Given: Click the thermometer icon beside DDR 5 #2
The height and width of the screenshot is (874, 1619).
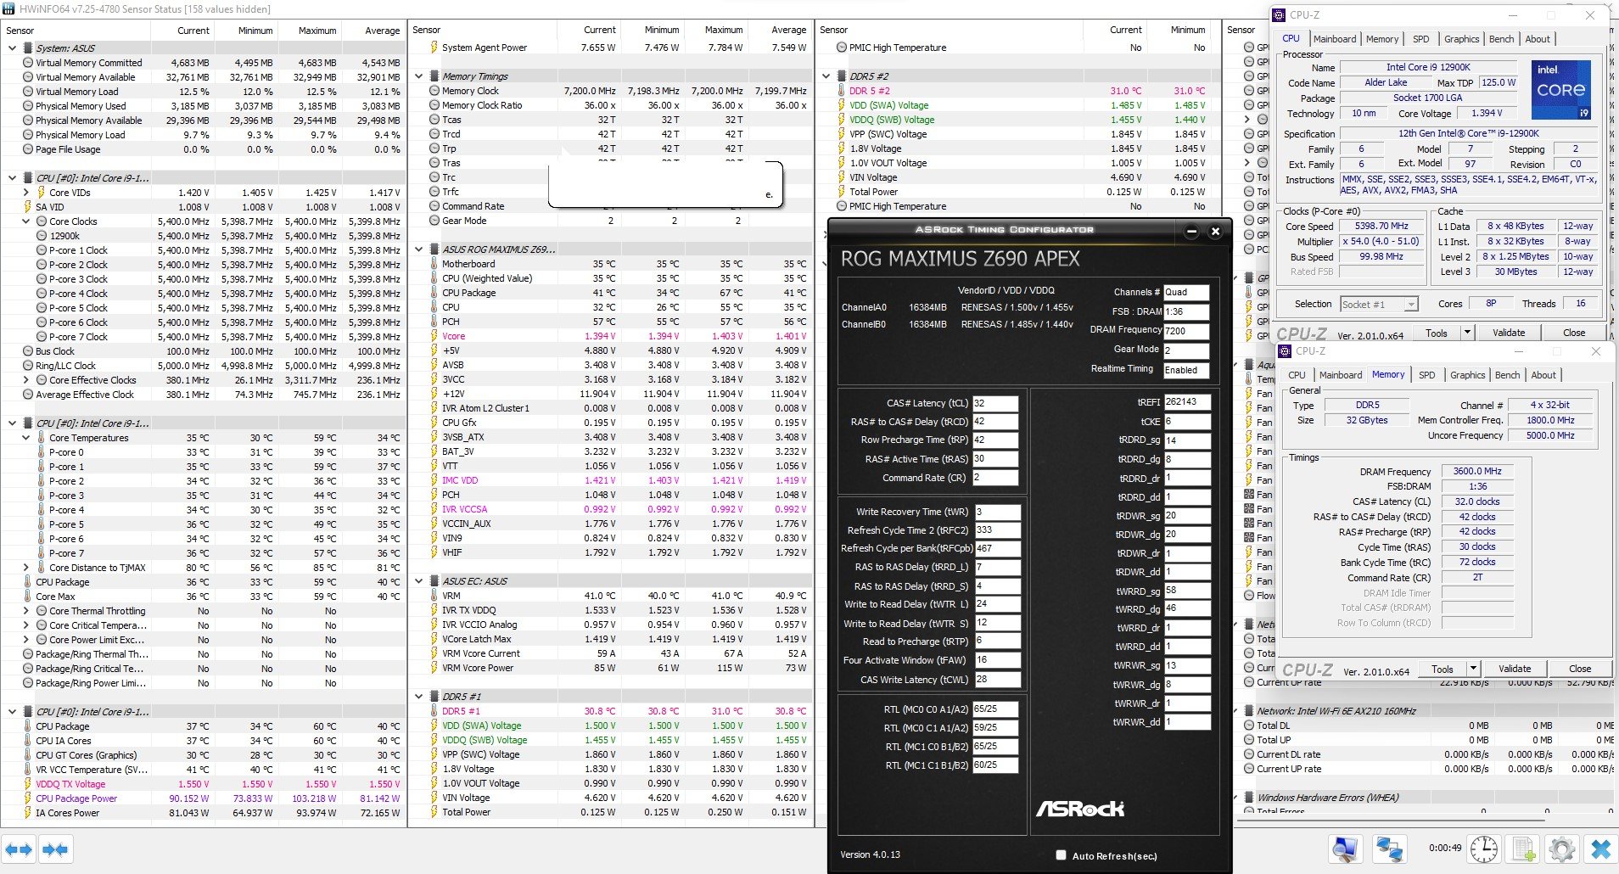Looking at the screenshot, I should tap(842, 91).
